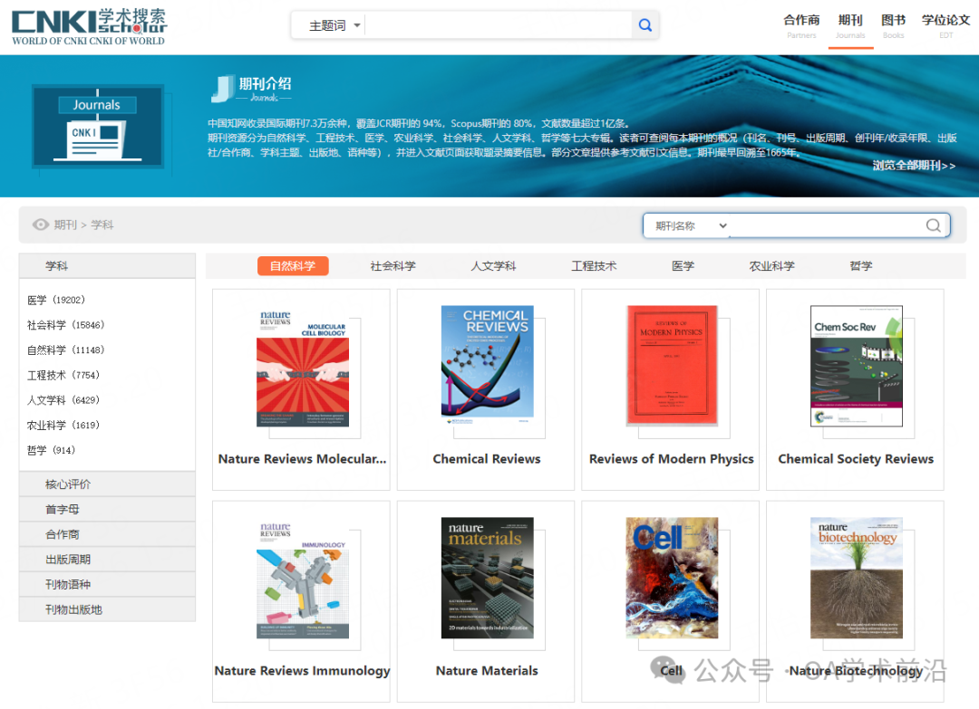This screenshot has height=709, width=979.
Task: Click the Nature Reviews Immunology title link
Action: tap(302, 671)
